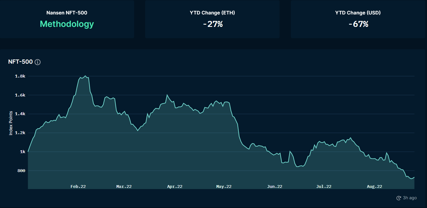Screen dimensions: 427x208
Task: Open the Methodology link
Action: pyautogui.click(x=67, y=24)
